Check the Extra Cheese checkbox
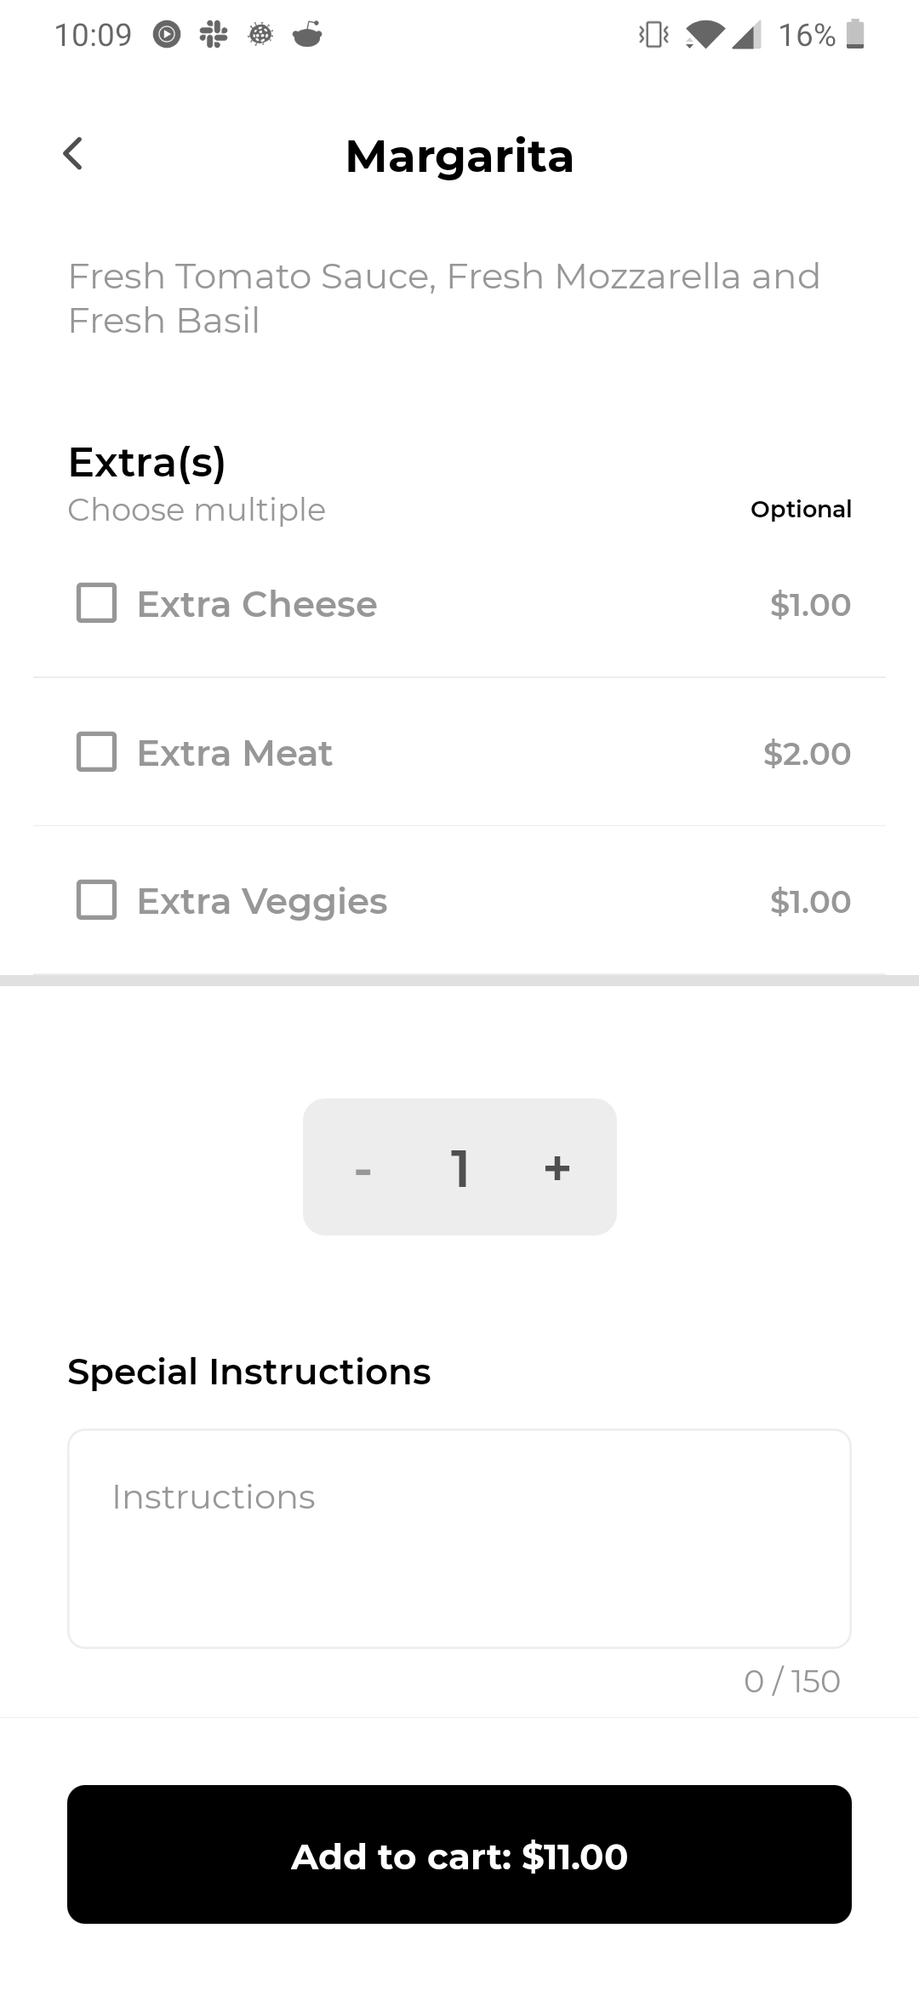This screenshot has width=919, height=1991. point(97,603)
